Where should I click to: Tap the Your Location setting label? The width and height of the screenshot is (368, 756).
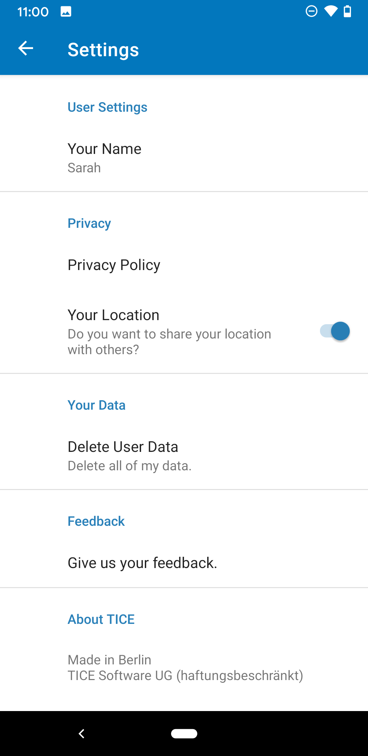pos(113,315)
